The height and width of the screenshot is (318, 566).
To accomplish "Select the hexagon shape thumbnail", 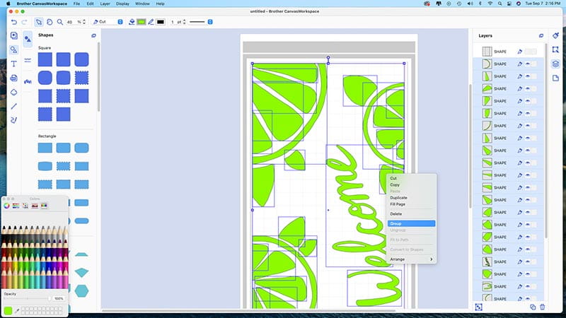I will click(82, 290).
